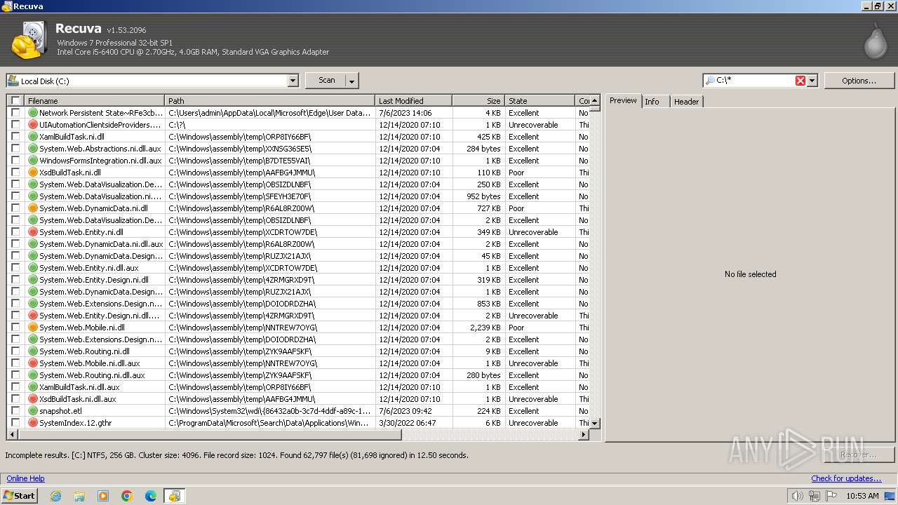898x505 pixels.
Task: Open the filter path dropdown arrow
Action: click(812, 81)
